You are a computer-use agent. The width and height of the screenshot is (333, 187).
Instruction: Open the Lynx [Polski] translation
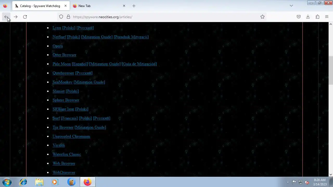click(69, 28)
